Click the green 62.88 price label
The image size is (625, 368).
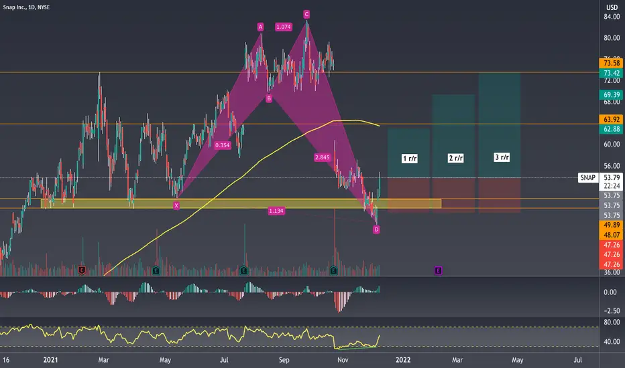(612, 129)
